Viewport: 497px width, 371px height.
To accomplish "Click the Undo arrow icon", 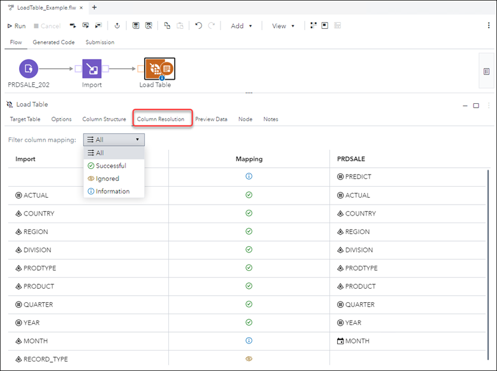I will pyautogui.click(x=198, y=26).
